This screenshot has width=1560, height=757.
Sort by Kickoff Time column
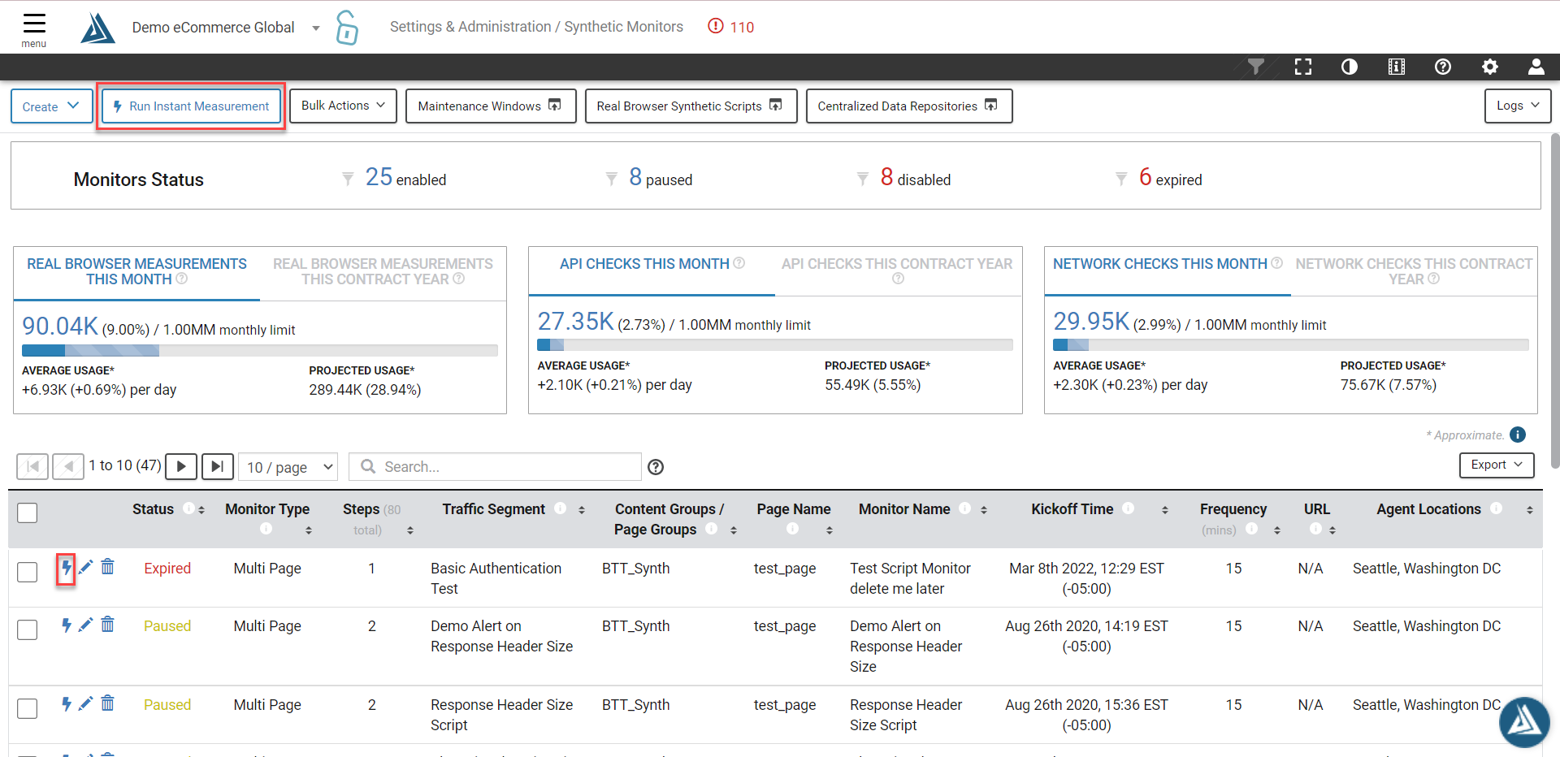pos(1164,510)
